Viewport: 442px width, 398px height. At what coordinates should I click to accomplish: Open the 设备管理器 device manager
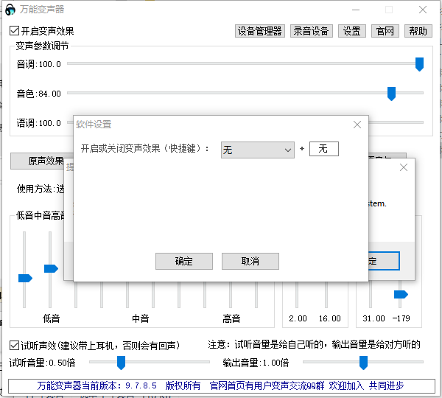tap(259, 31)
